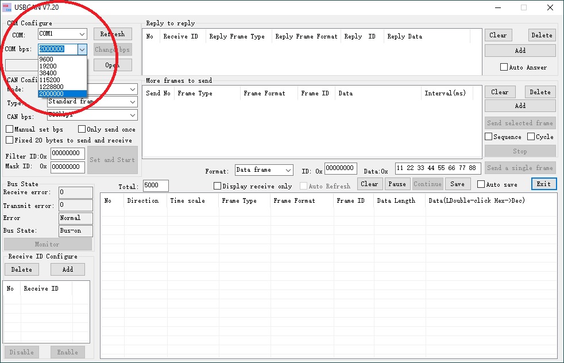Choose 9600 baud rate option
Screen dimensions: 564x363
tap(47, 59)
